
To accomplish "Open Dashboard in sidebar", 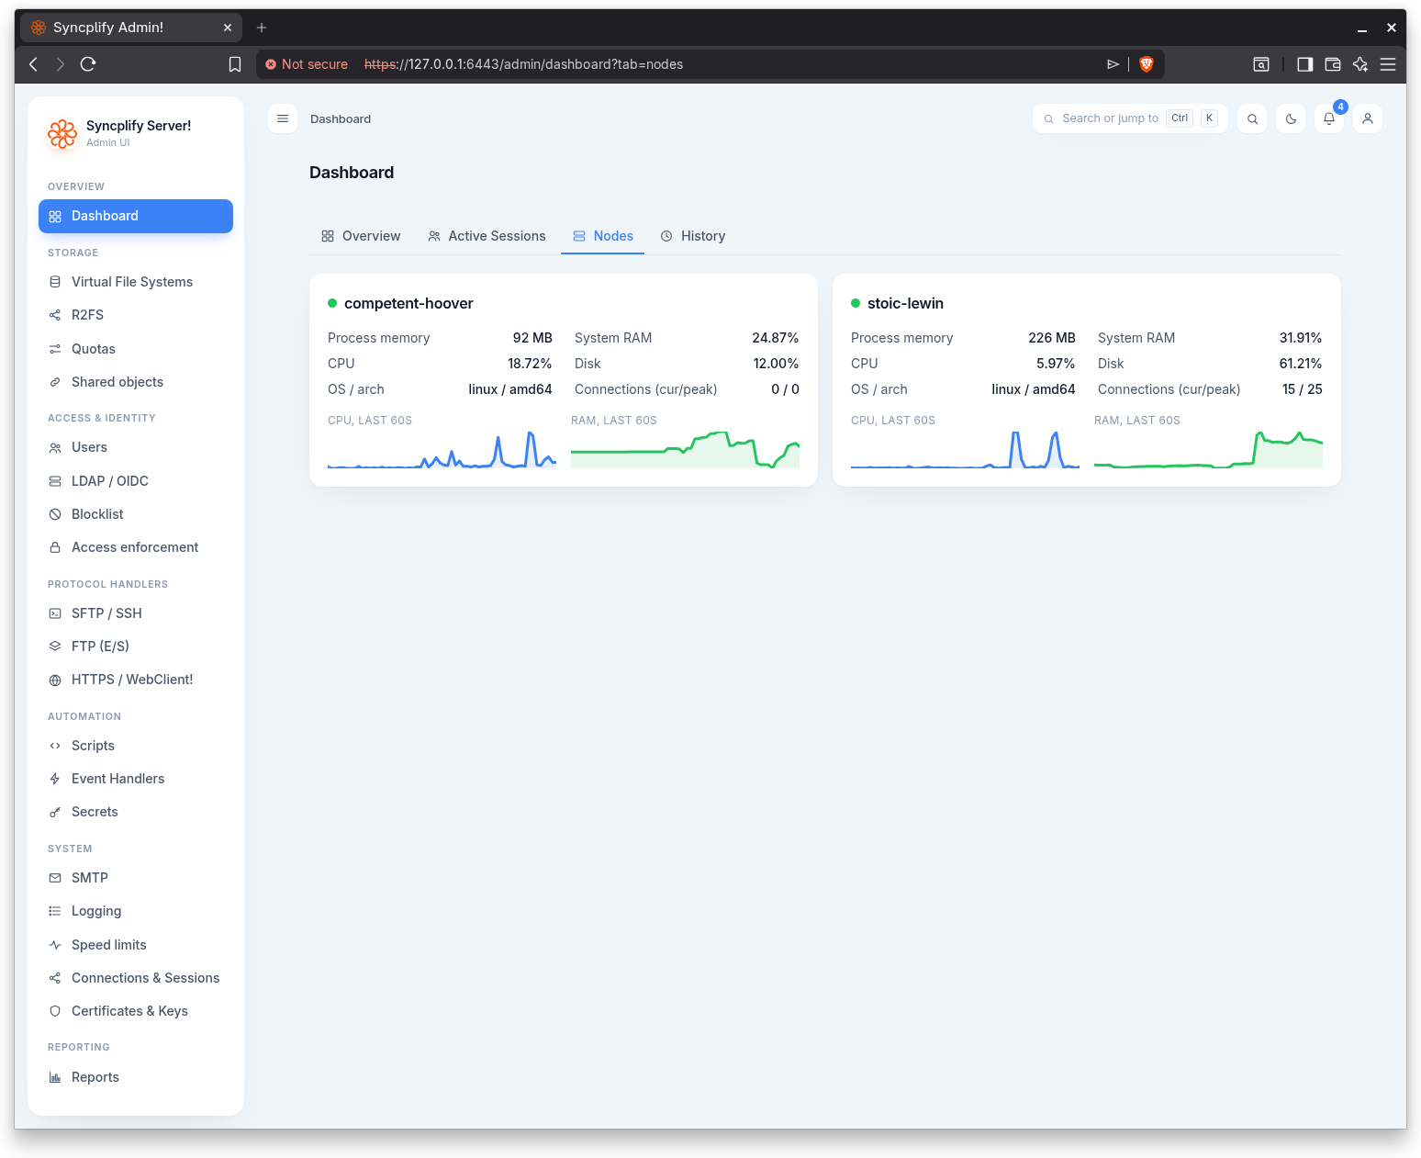I will point(136,216).
